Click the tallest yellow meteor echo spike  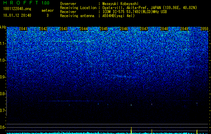131,130
